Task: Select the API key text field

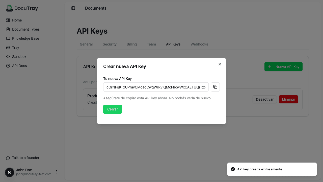Action: [x=156, y=87]
